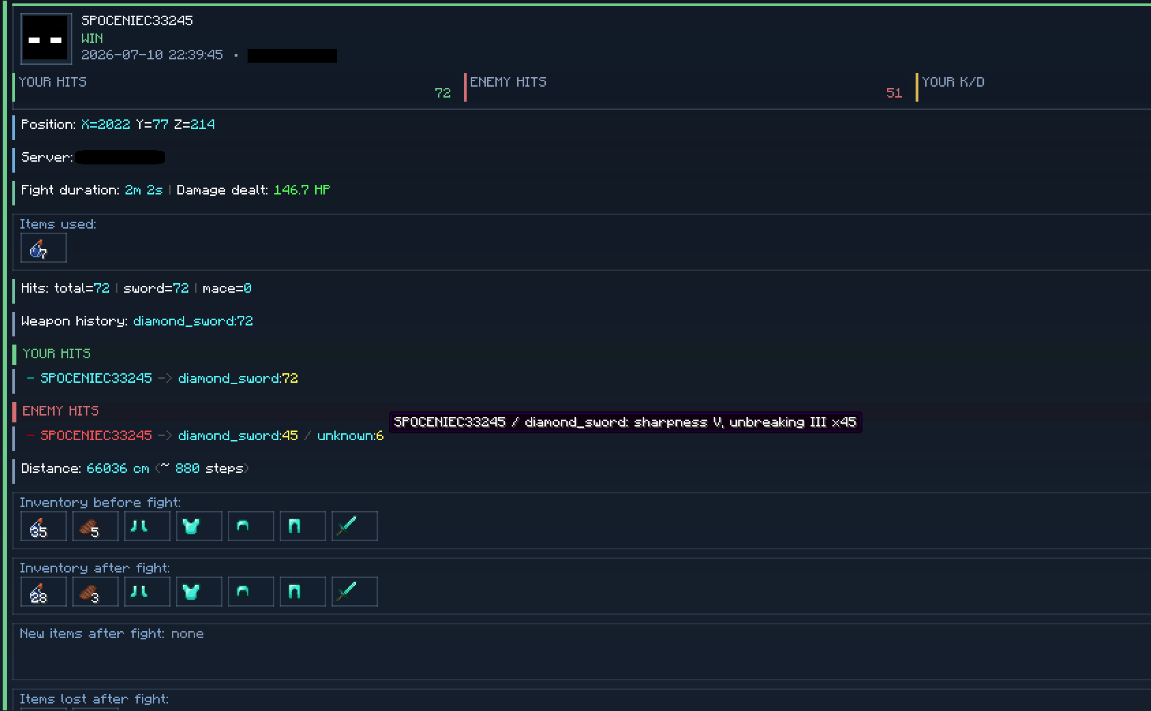Image resolution: width=1151 pixels, height=711 pixels.
Task: Select potion stack of 35 before fight
Action: coord(44,526)
